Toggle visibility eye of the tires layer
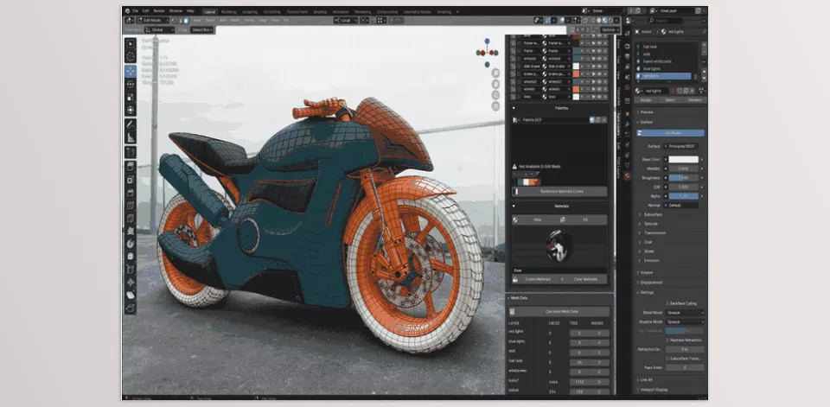 point(599,97)
